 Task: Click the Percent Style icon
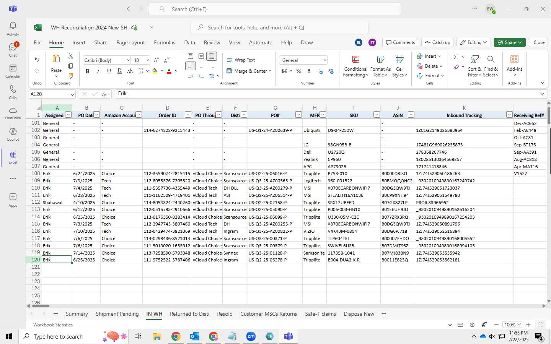click(298, 71)
